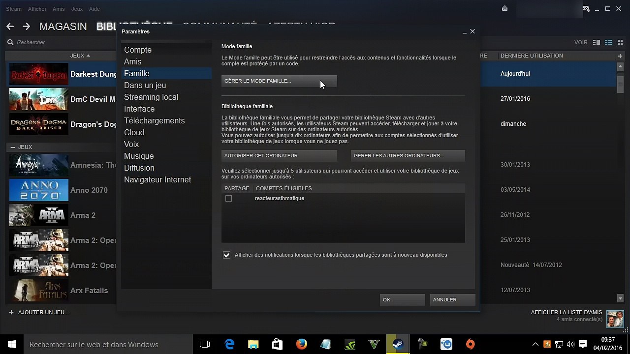Image resolution: width=630 pixels, height=354 pixels.
Task: Open the Aide menu
Action: tap(94, 9)
